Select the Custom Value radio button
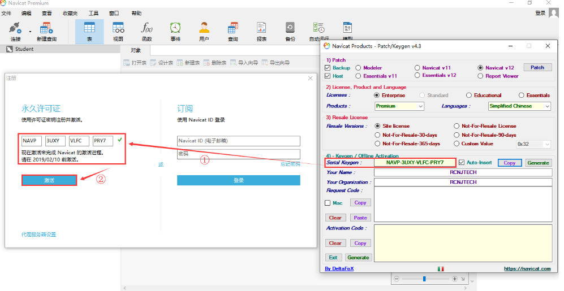The image size is (564, 291). click(x=457, y=144)
